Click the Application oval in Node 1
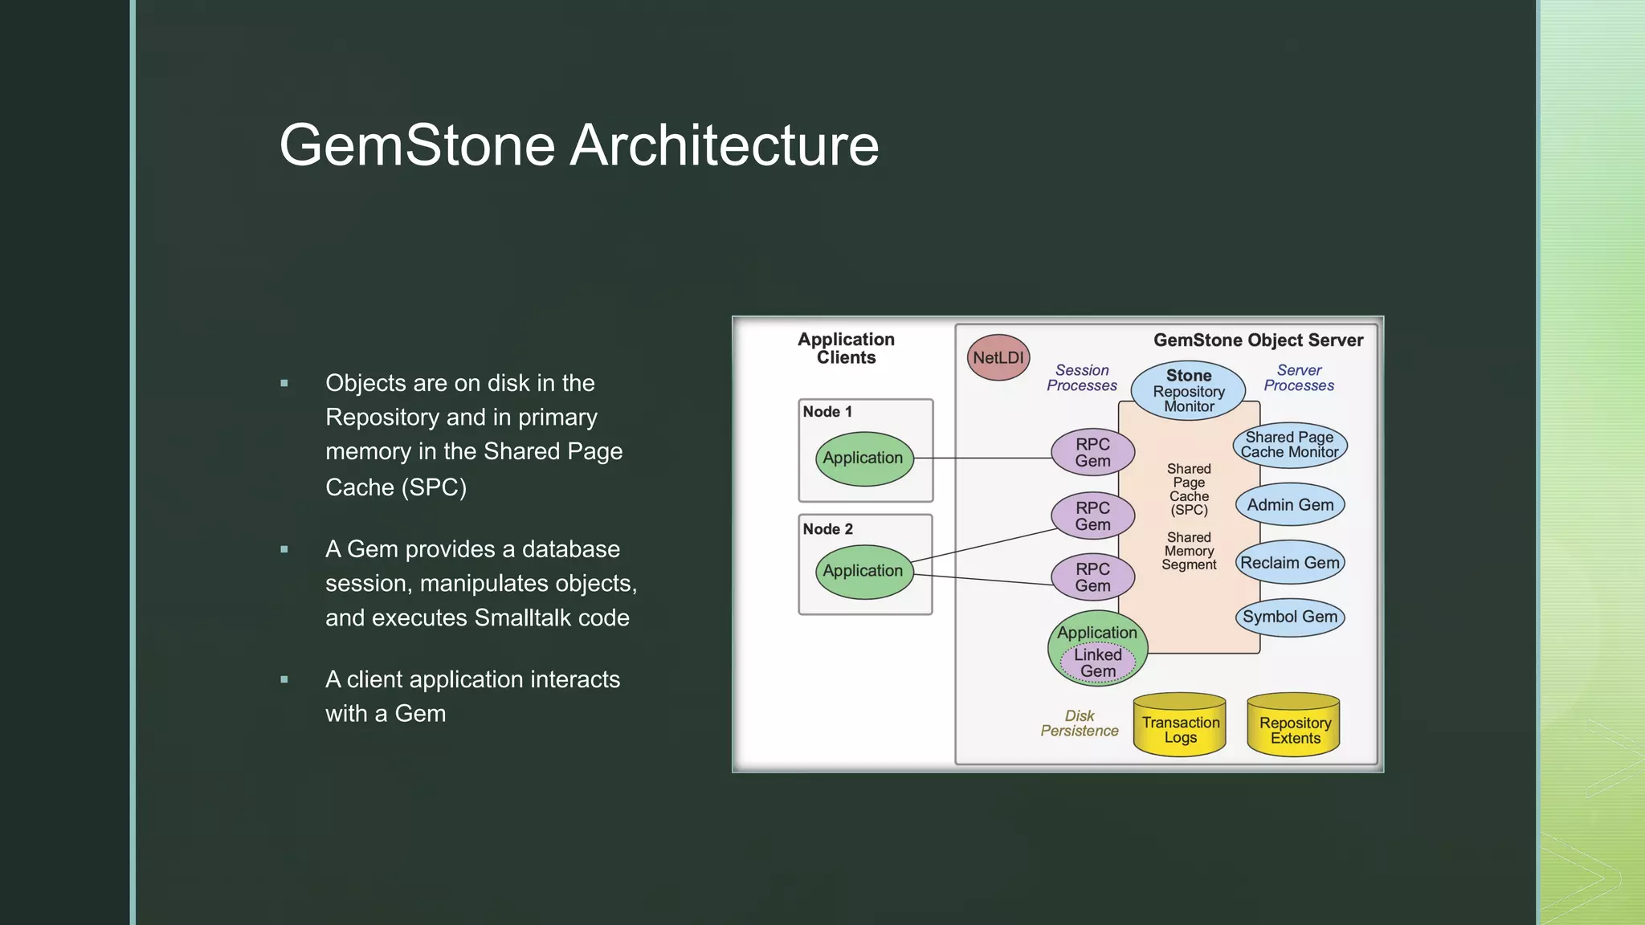Image resolution: width=1645 pixels, height=925 pixels. coord(863,458)
